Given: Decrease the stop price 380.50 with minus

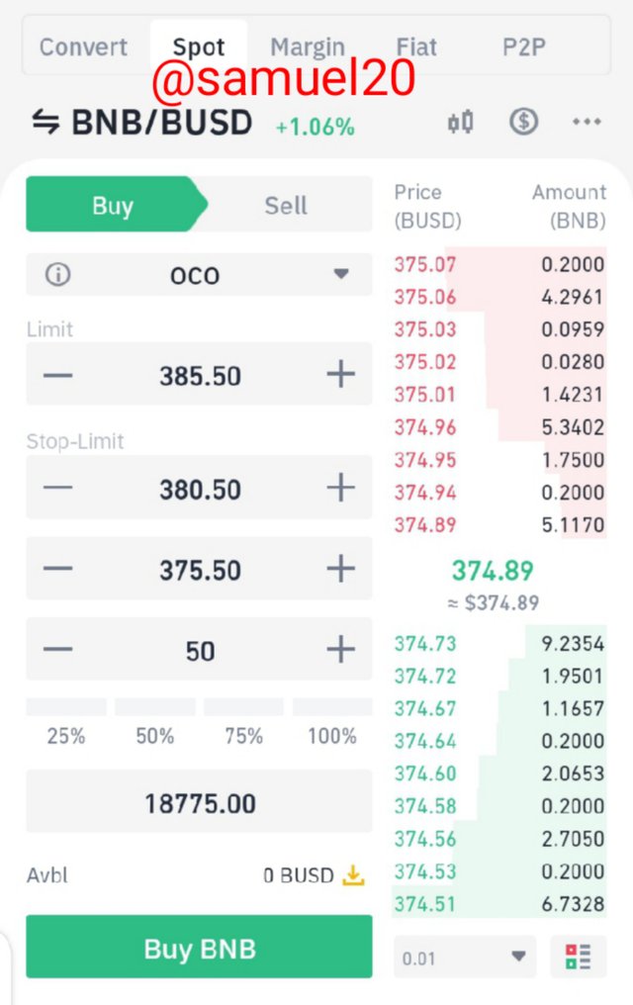Looking at the screenshot, I should tap(57, 487).
